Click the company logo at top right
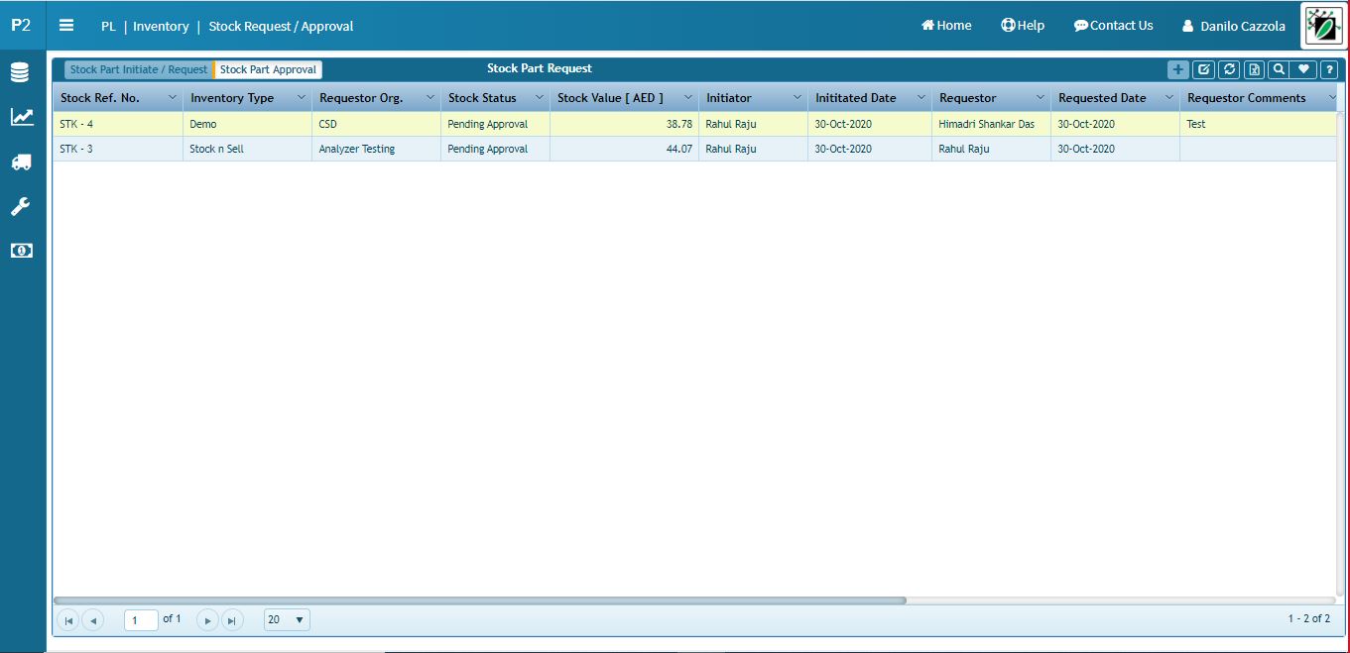 1323,26
